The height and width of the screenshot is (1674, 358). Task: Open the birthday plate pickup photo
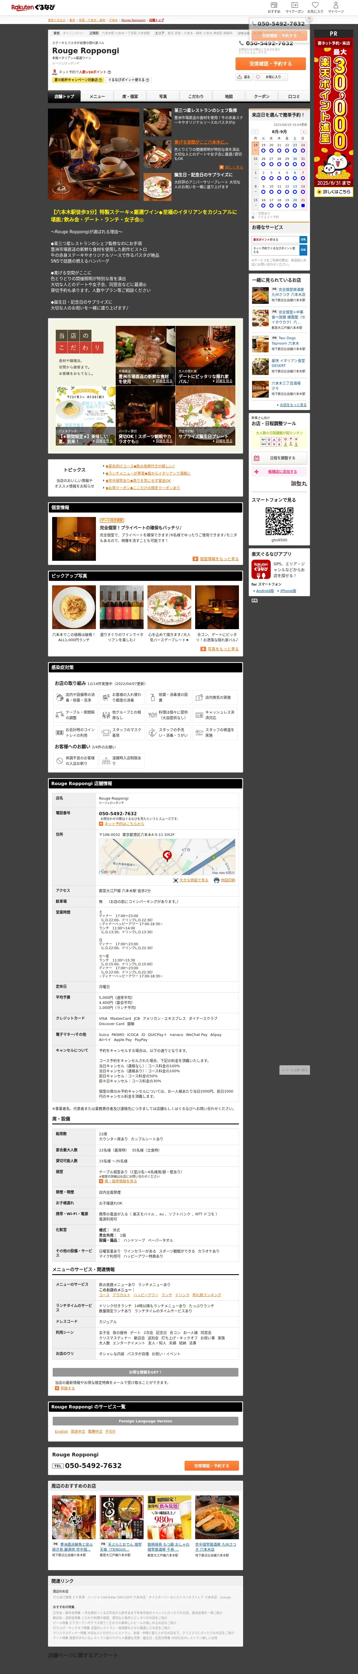pos(169,607)
